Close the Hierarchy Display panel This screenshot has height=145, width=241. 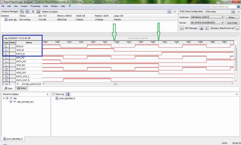[47, 94]
